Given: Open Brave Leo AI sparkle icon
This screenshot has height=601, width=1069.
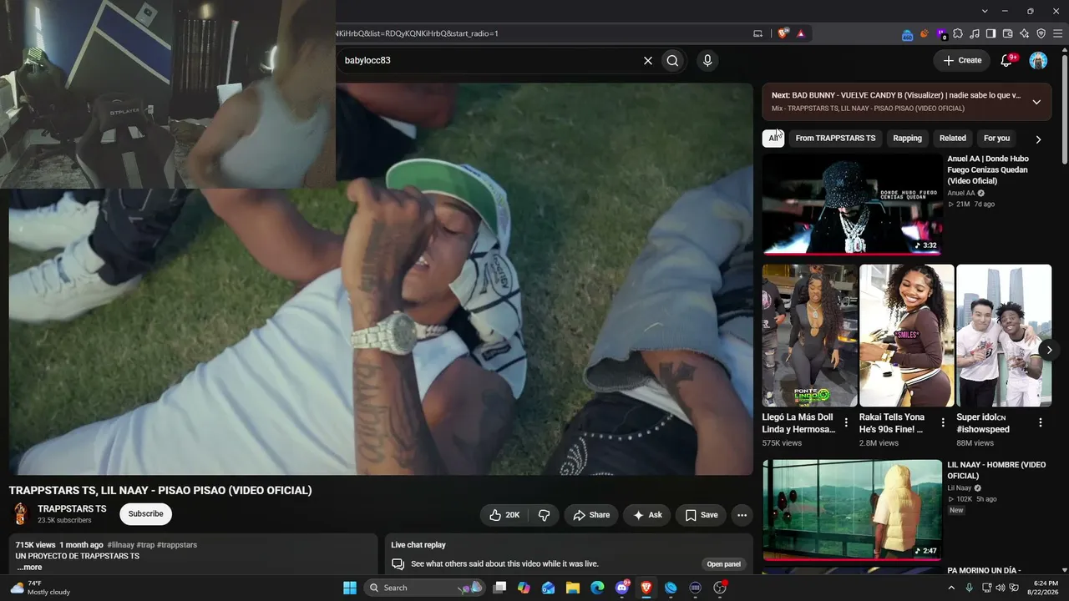Looking at the screenshot, I should (x=1025, y=33).
